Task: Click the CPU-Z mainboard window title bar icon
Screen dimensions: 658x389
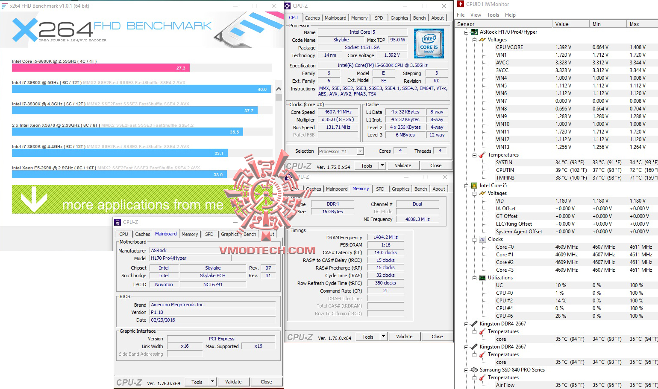Action: 117,222
